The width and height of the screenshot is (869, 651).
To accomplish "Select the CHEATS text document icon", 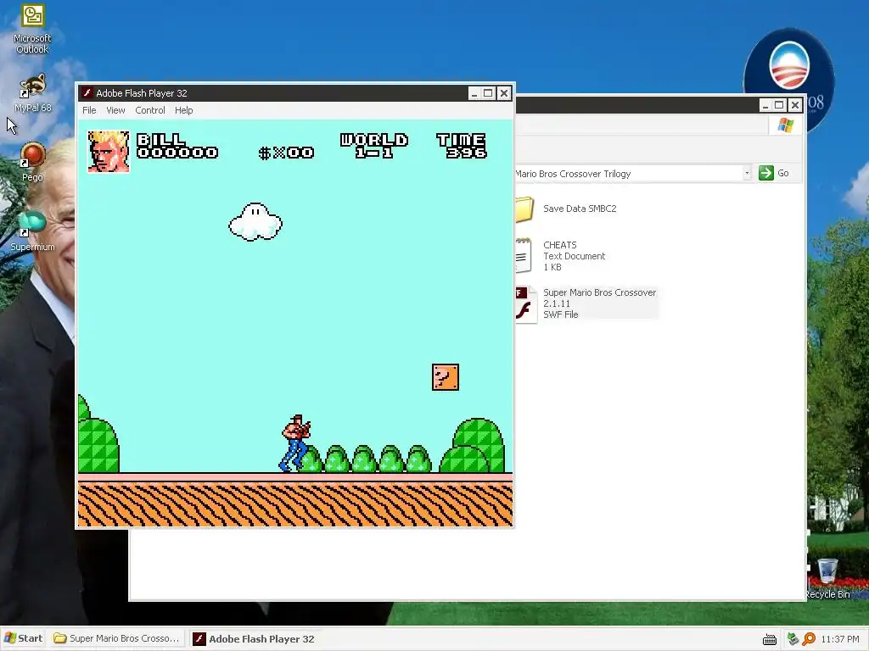I will coord(524,256).
